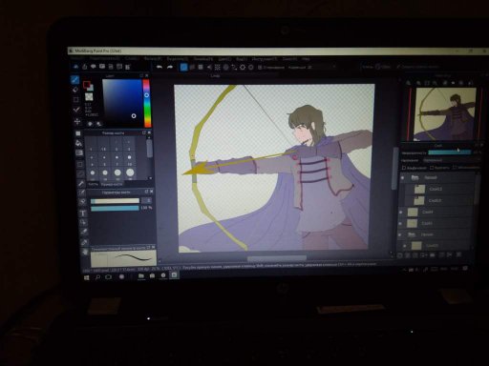Screen dimensions: 489x366
Task: Select the Move tool with cross arrows
Action: (76, 121)
